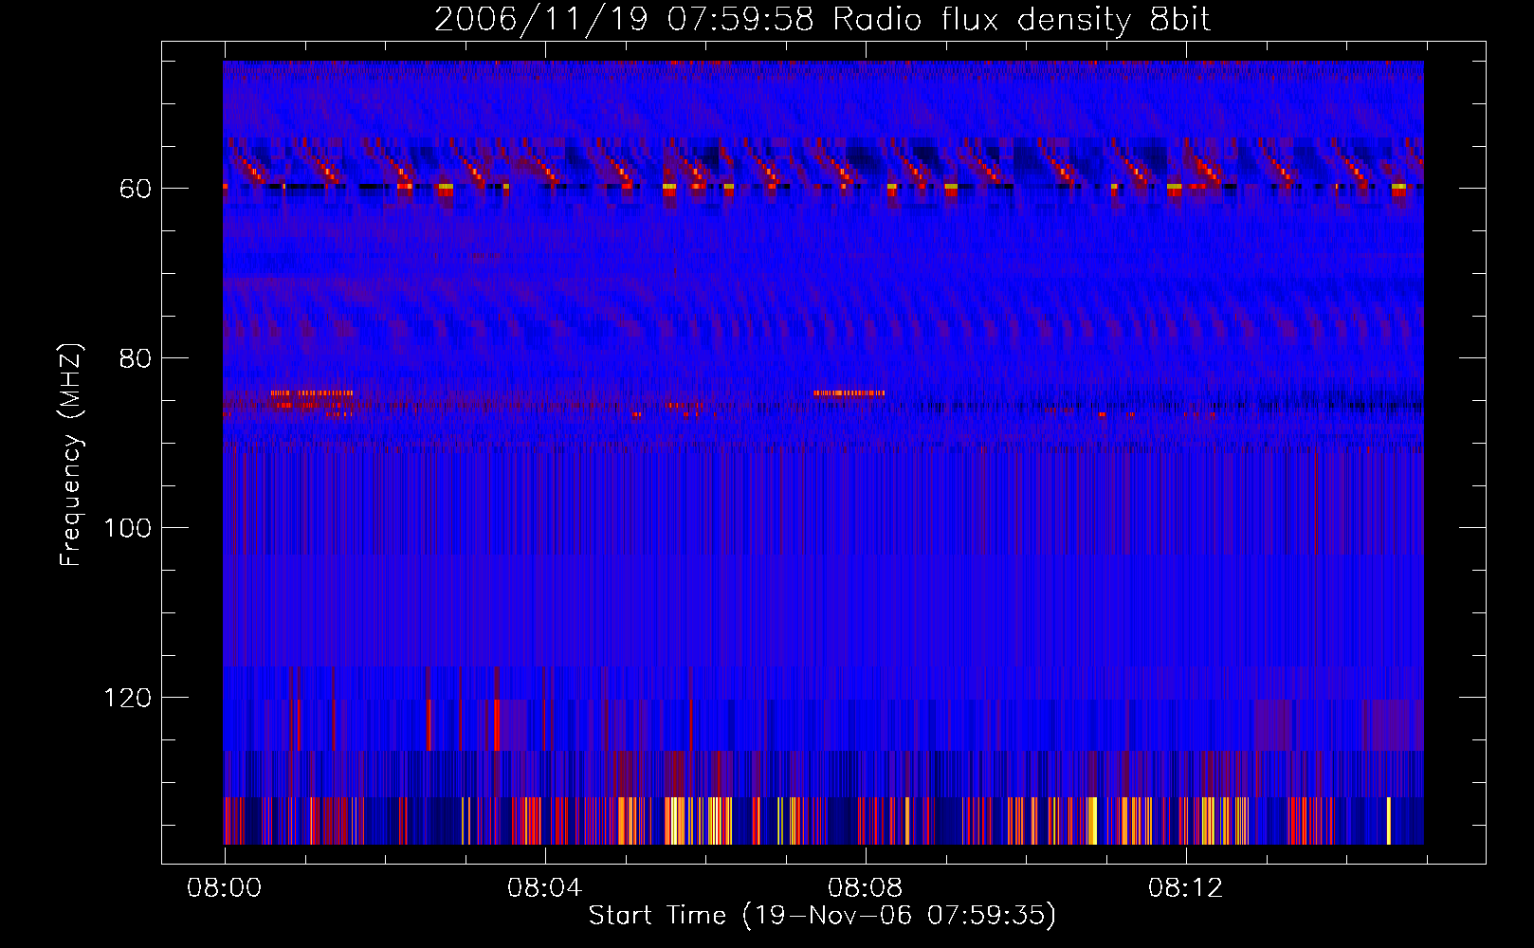Image resolution: width=1534 pixels, height=948 pixels.
Task: Click the 'Frequency (MHZ)' y-axis label
Action: pos(71,455)
